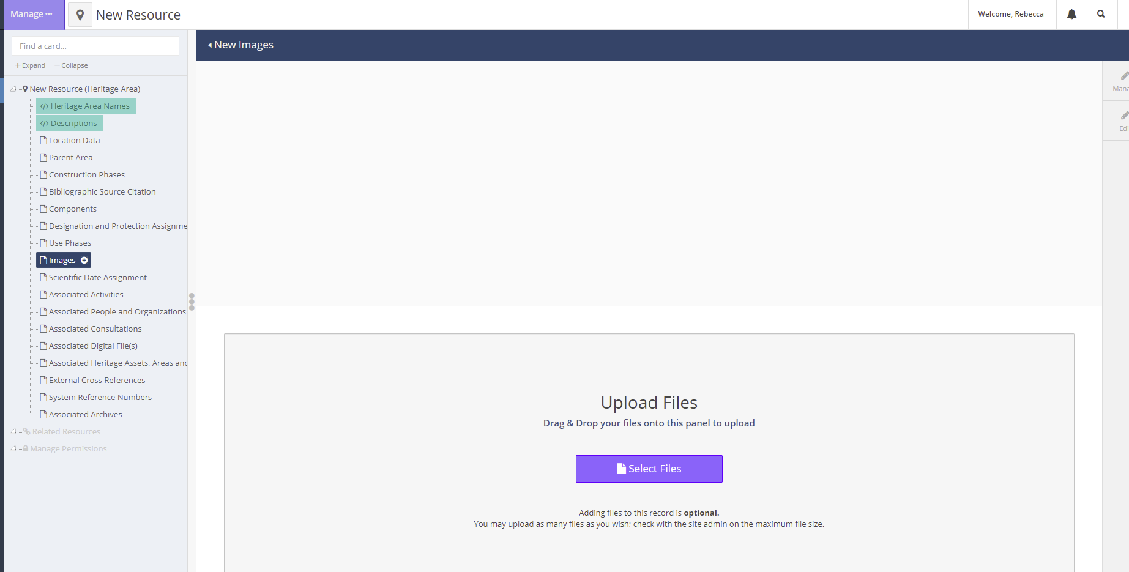
Task: Open the search magnifier icon
Action: point(1101,13)
